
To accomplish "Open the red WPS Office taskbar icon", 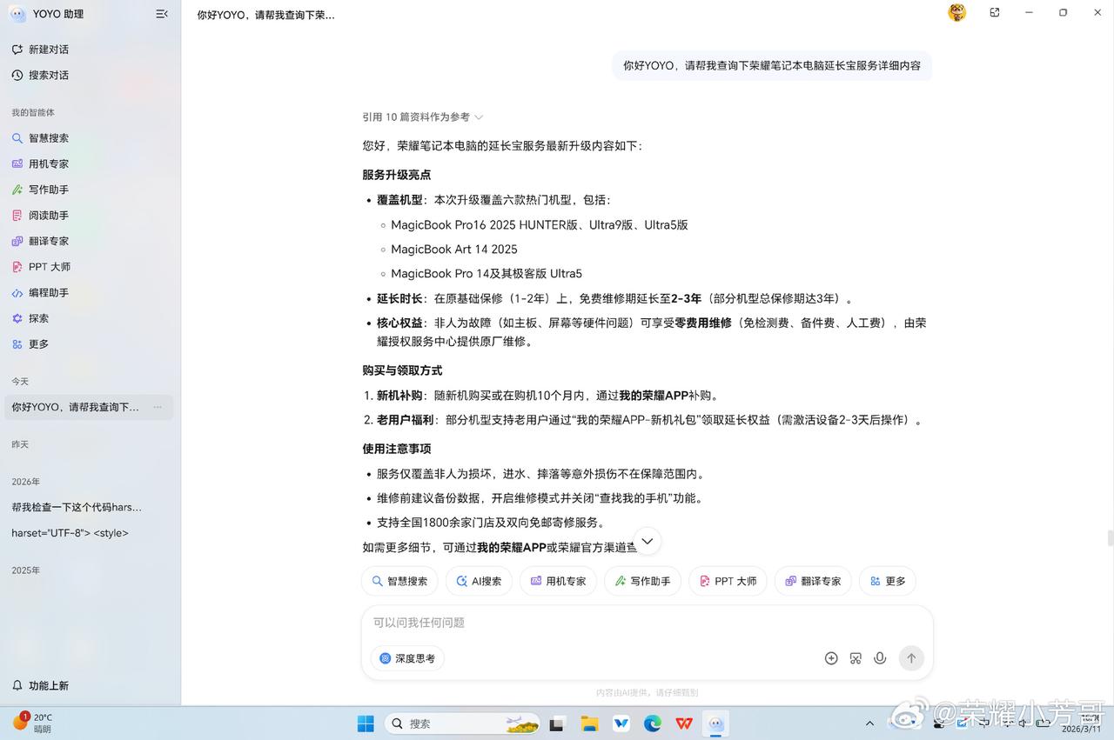I will [x=684, y=723].
